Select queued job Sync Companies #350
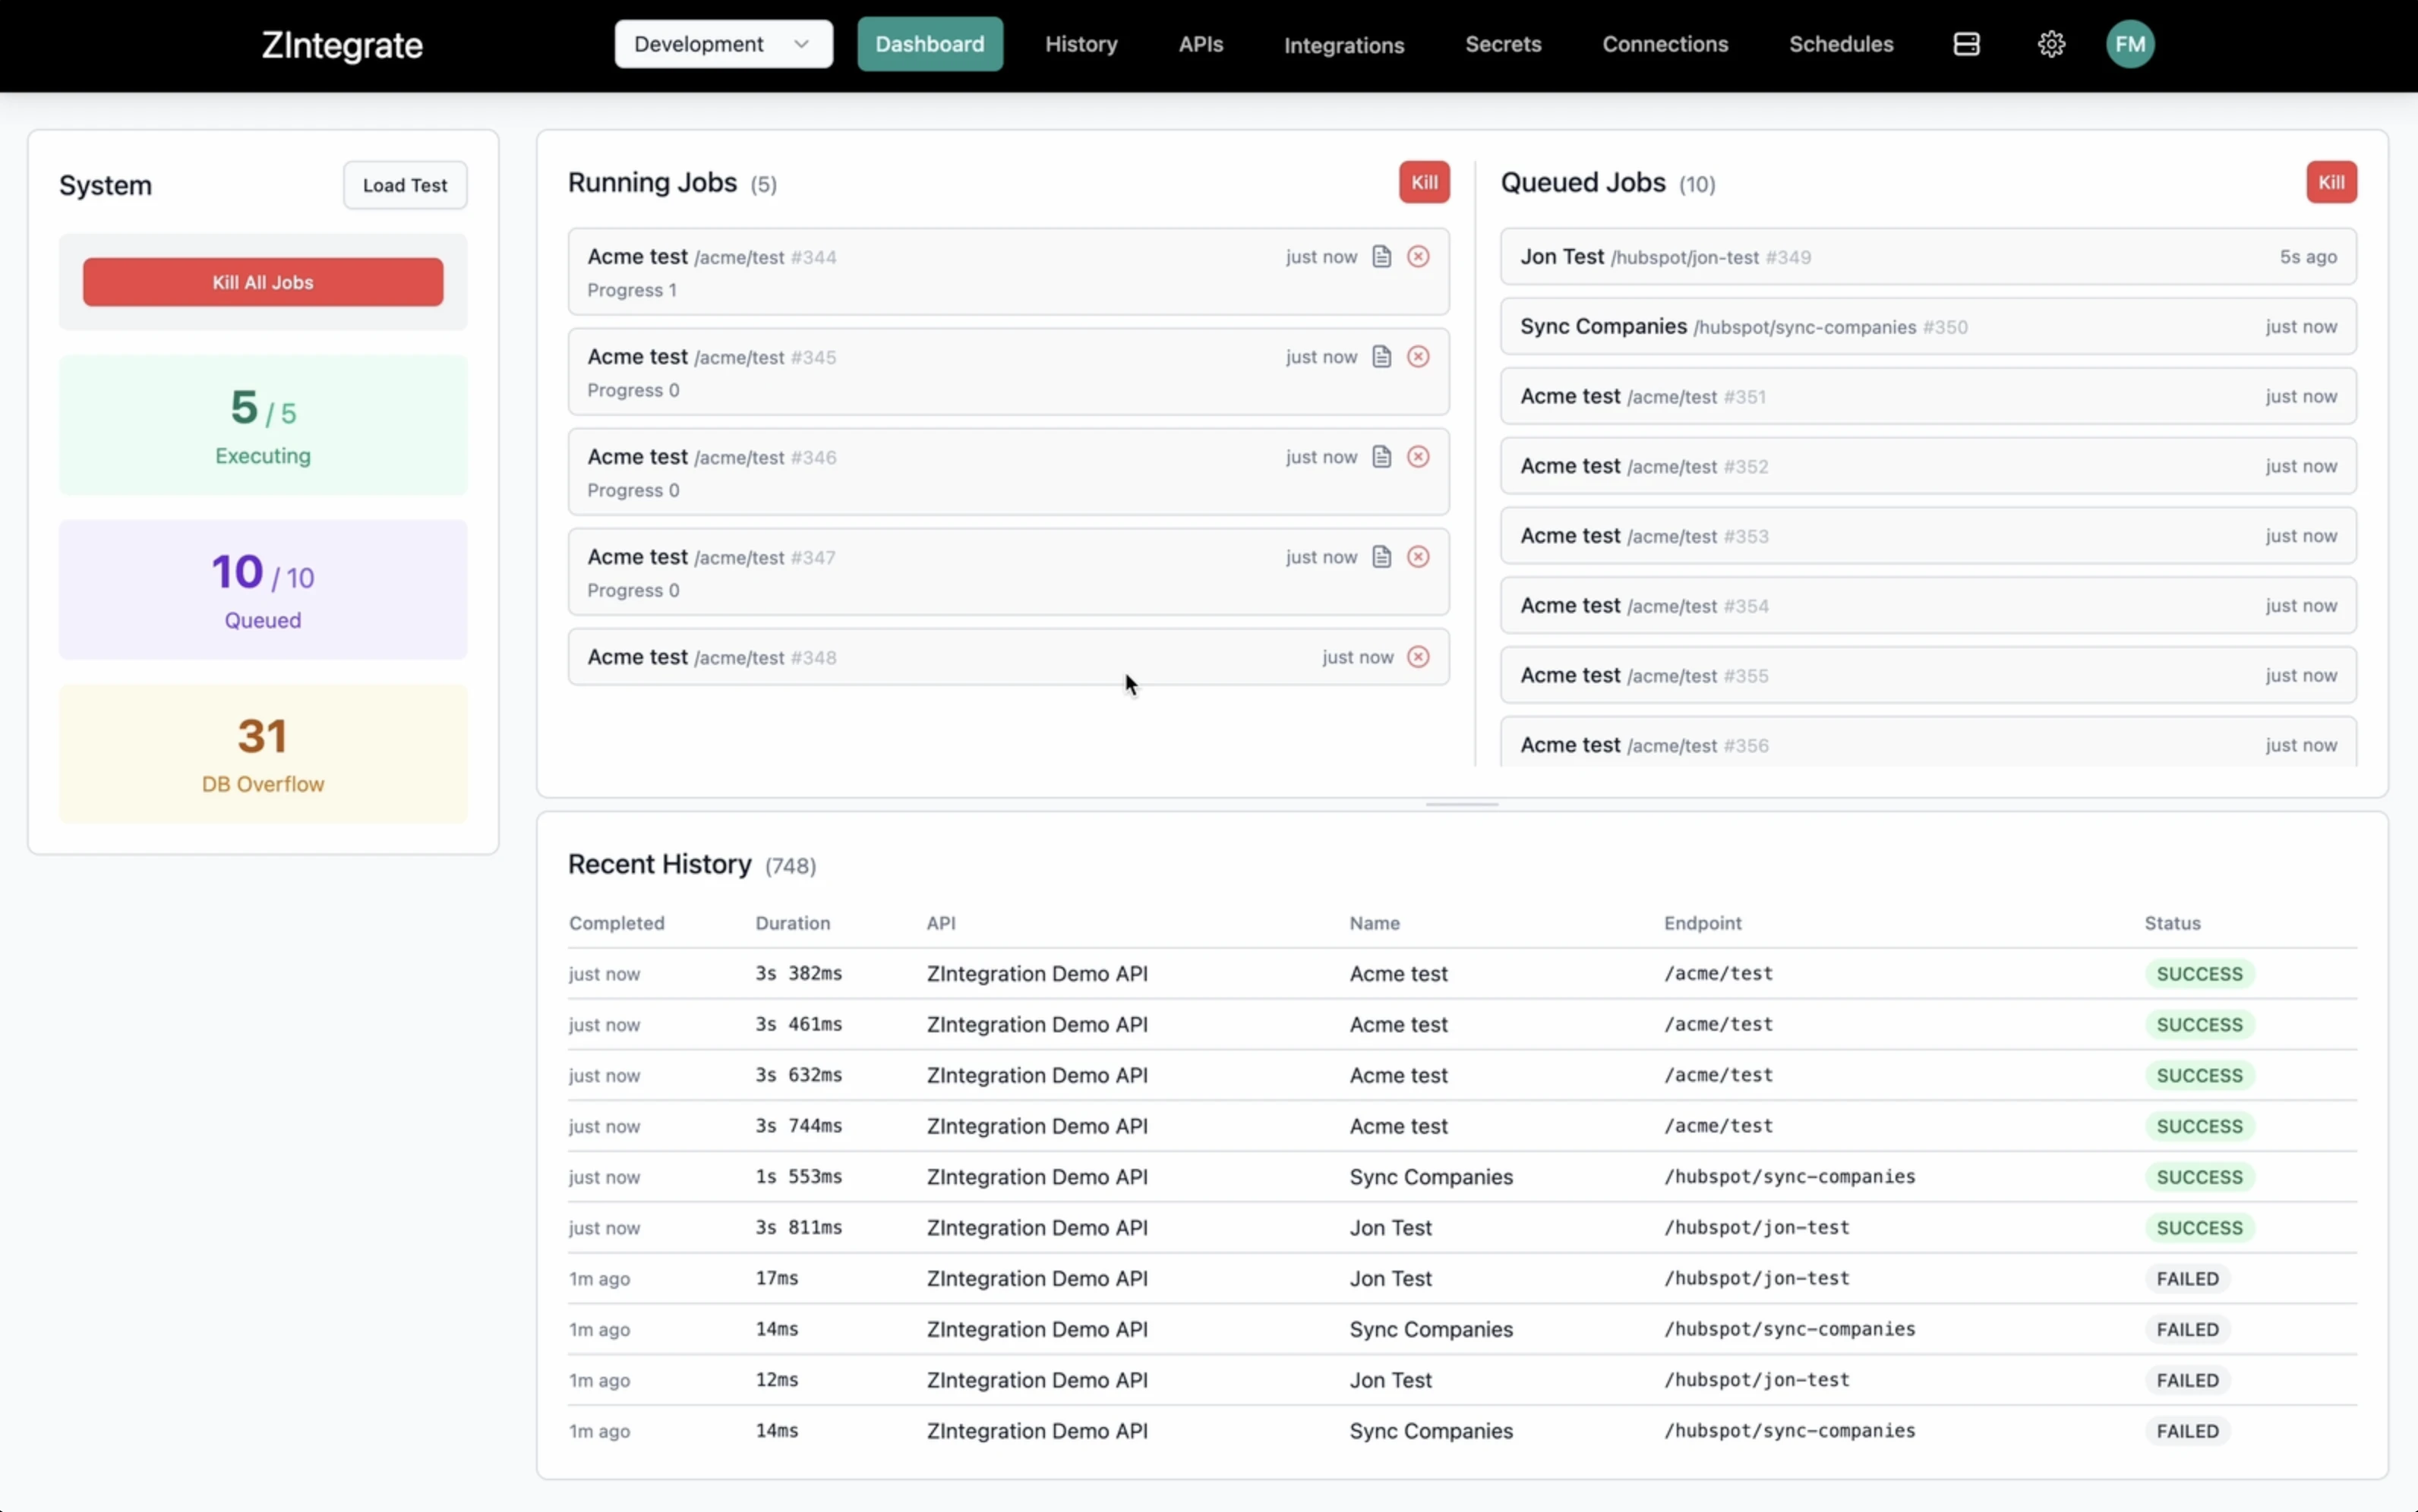2418x1512 pixels. (1927, 327)
